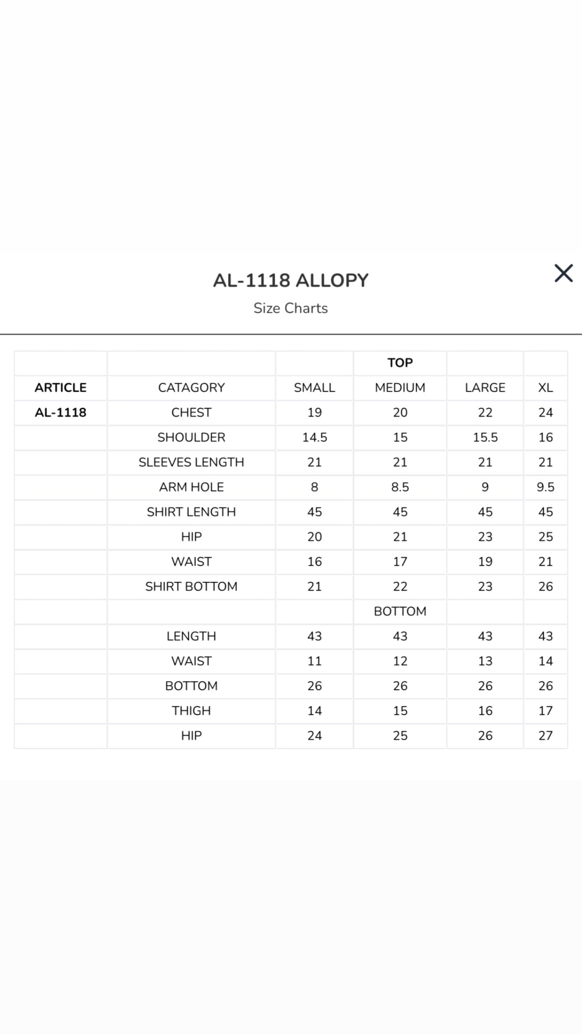582x1034 pixels.
Task: Select the SLEEVES LENGTH row label
Action: click(190, 462)
